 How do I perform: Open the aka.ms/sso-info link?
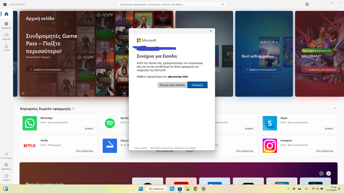[x=178, y=77]
